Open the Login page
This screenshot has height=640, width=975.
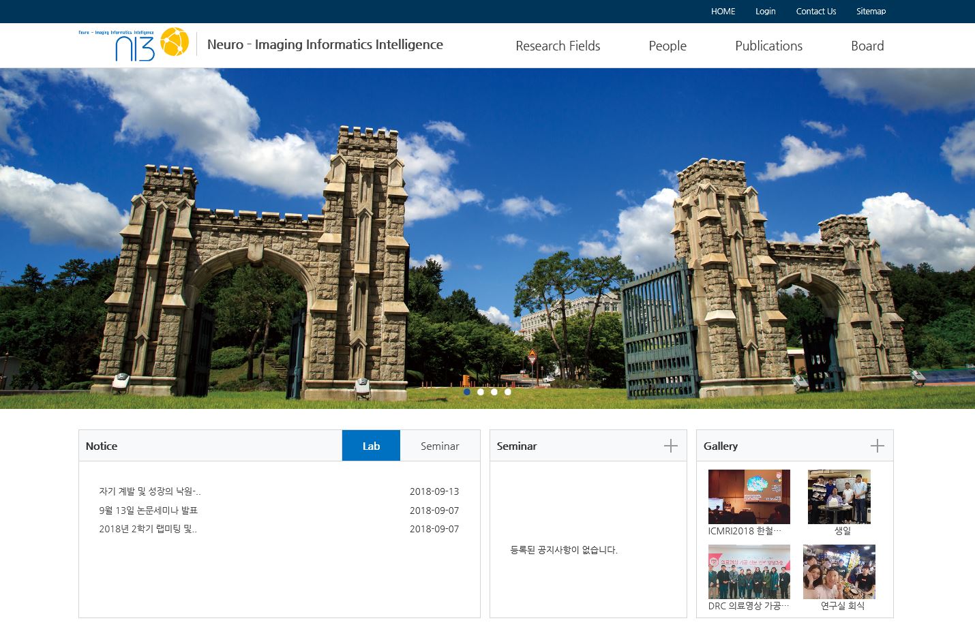pyautogui.click(x=765, y=12)
